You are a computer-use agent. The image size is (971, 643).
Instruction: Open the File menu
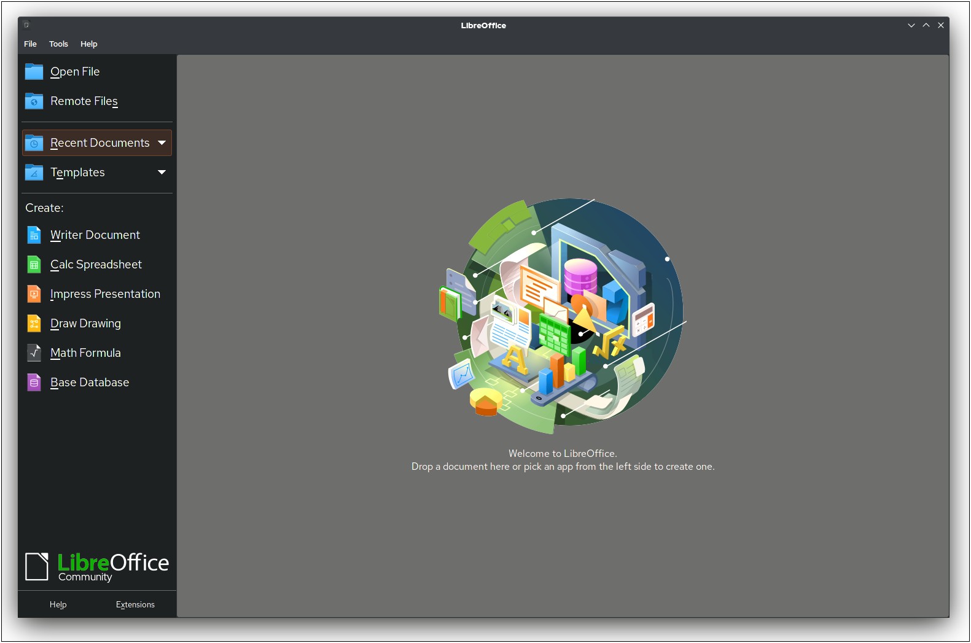click(30, 44)
